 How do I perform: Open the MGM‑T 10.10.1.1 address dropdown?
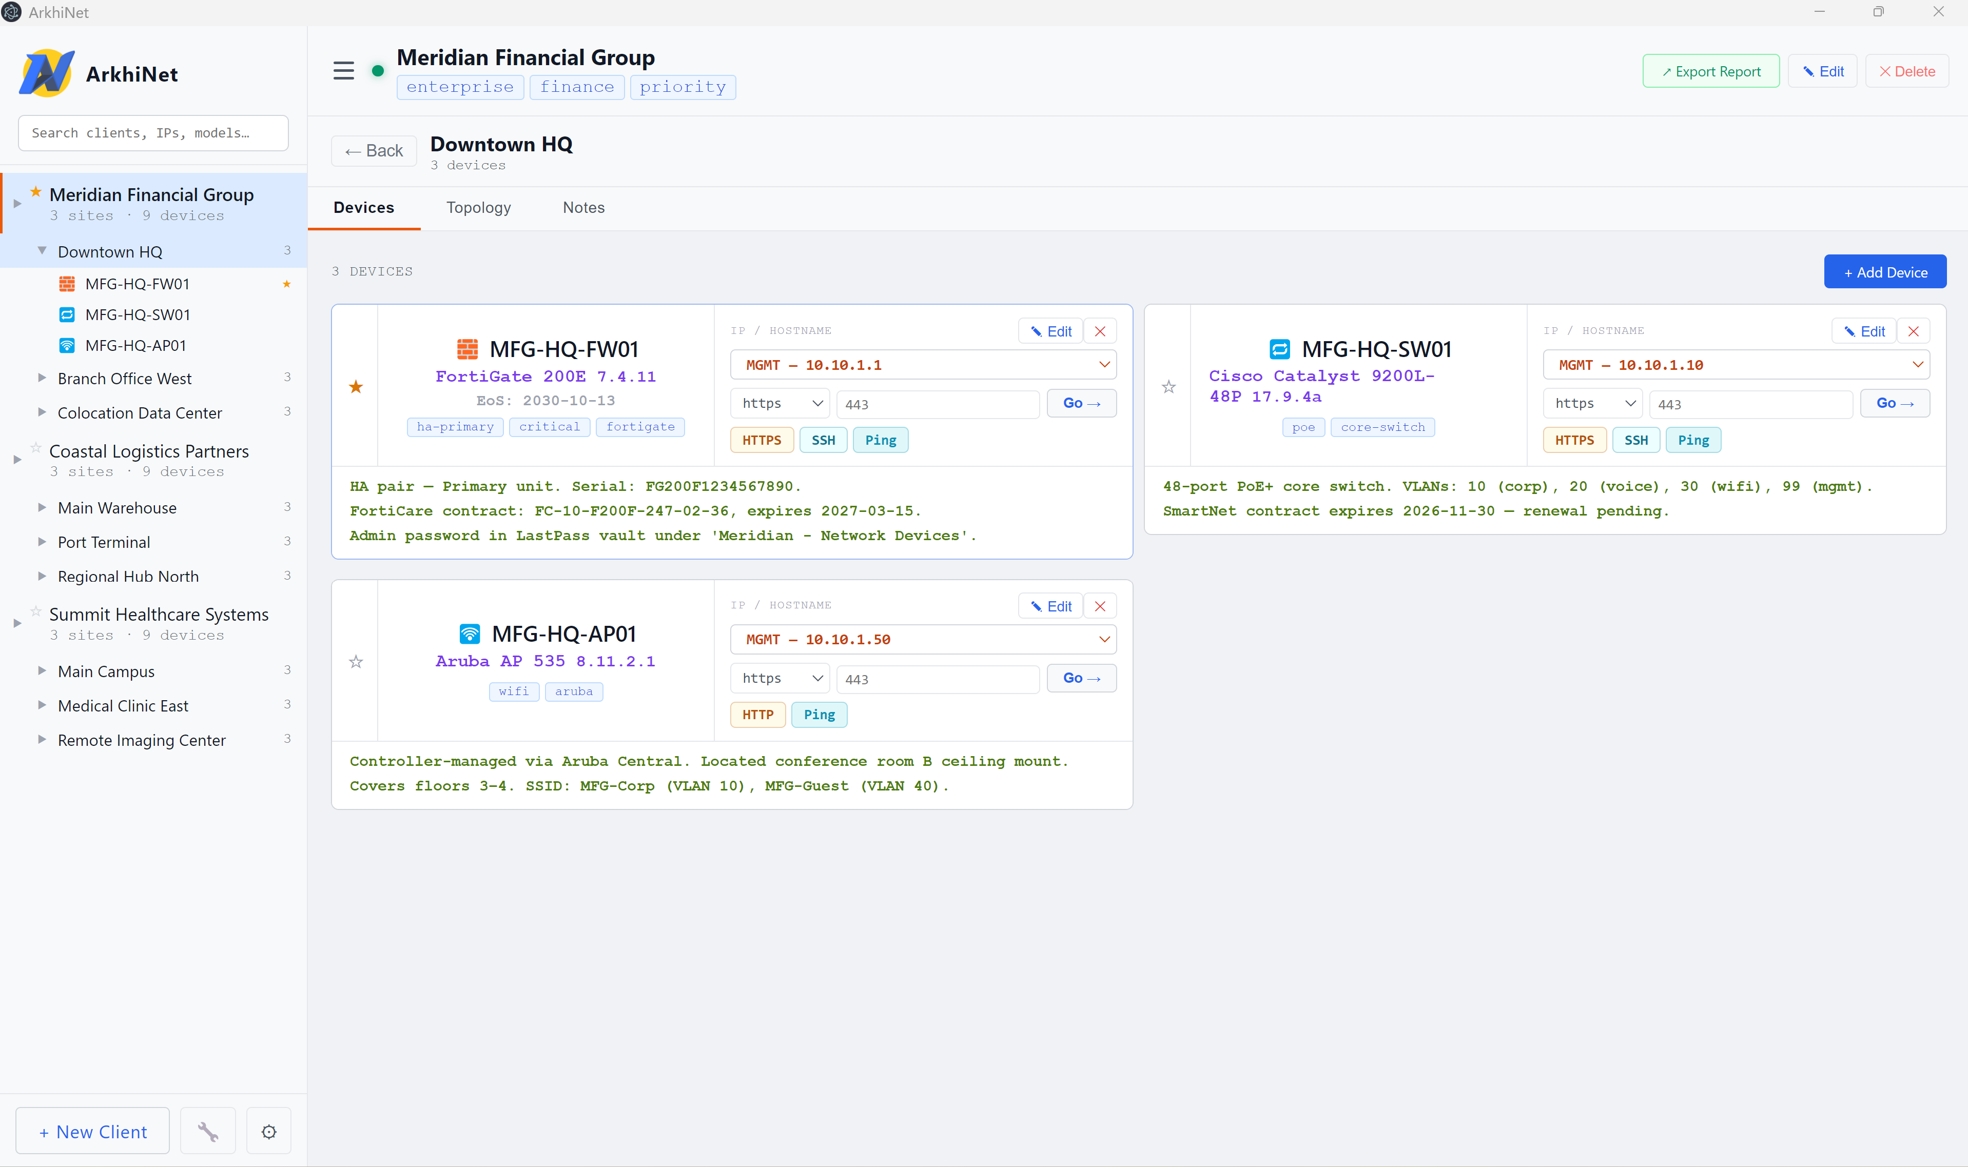tap(923, 365)
